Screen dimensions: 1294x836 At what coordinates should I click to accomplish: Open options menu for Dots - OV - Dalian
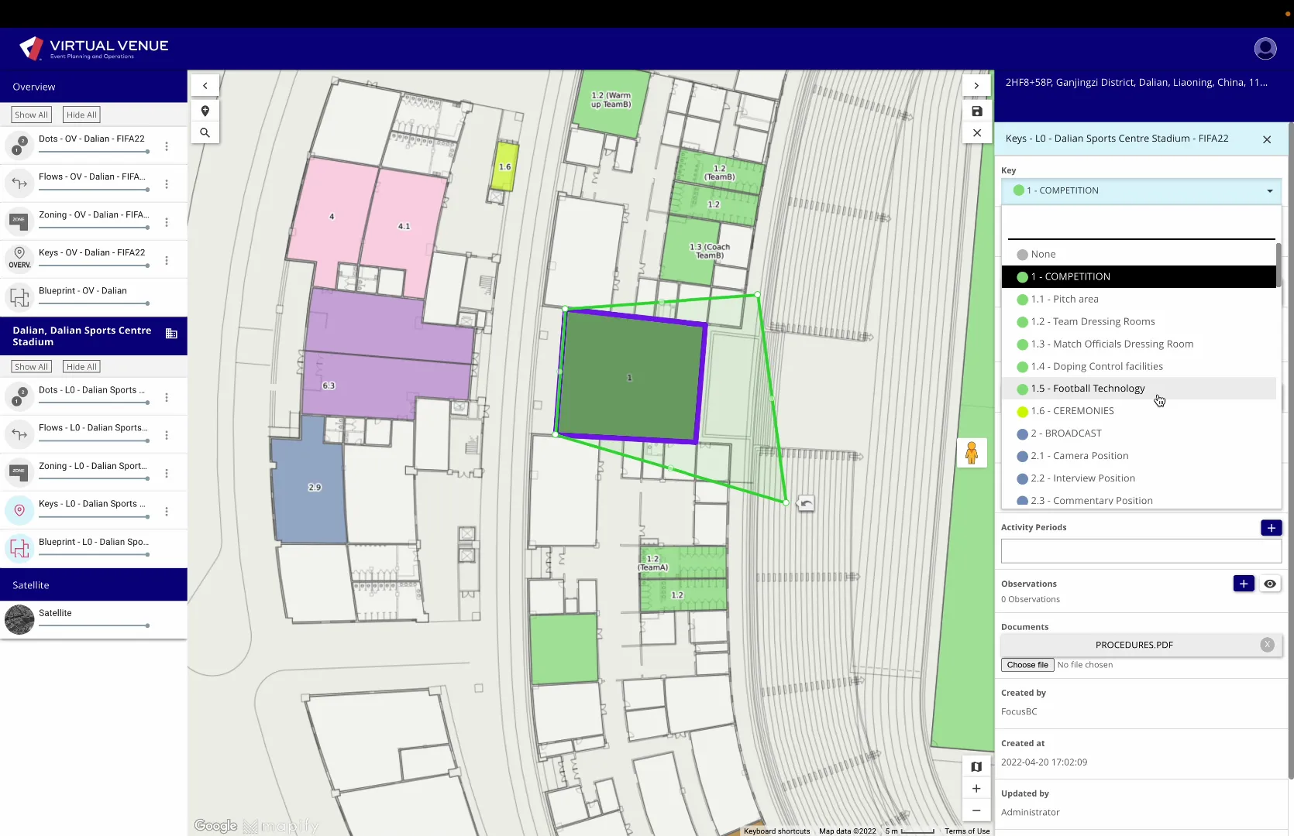(x=167, y=146)
